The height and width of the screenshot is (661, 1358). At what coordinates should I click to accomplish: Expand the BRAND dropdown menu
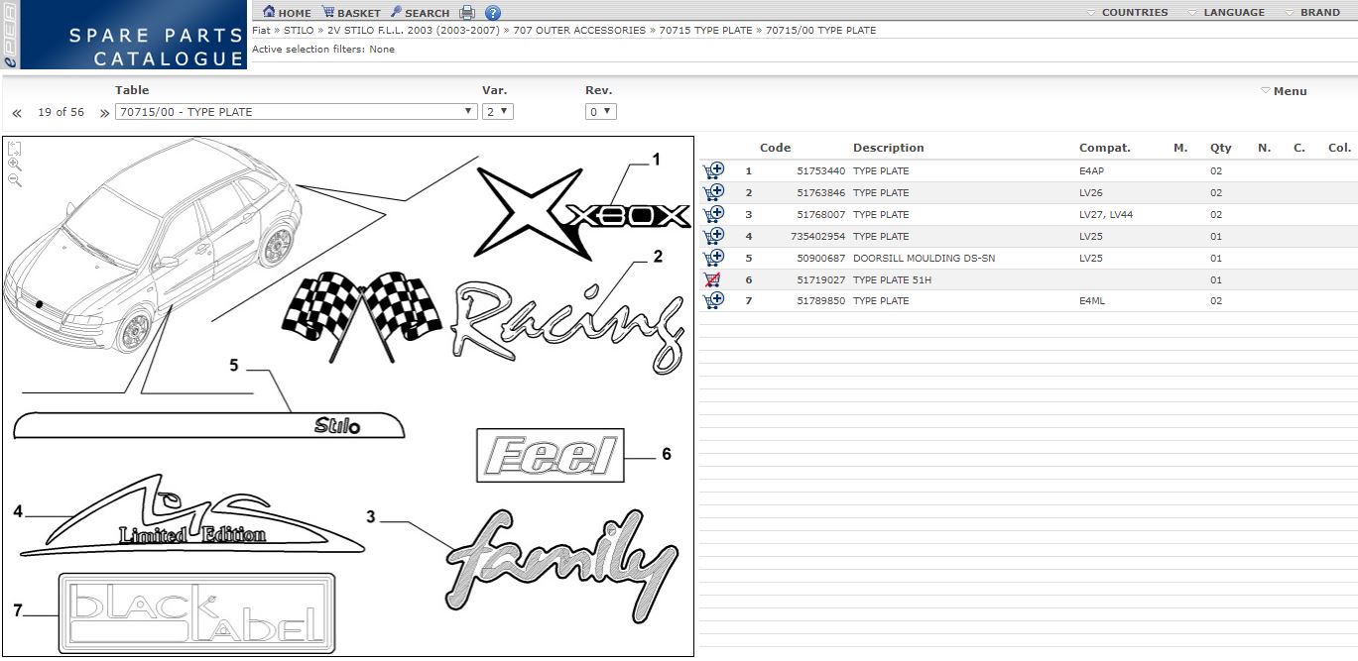(x=1312, y=13)
